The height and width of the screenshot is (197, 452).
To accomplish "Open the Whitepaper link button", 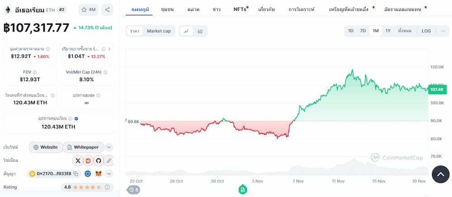I will point(83,147).
